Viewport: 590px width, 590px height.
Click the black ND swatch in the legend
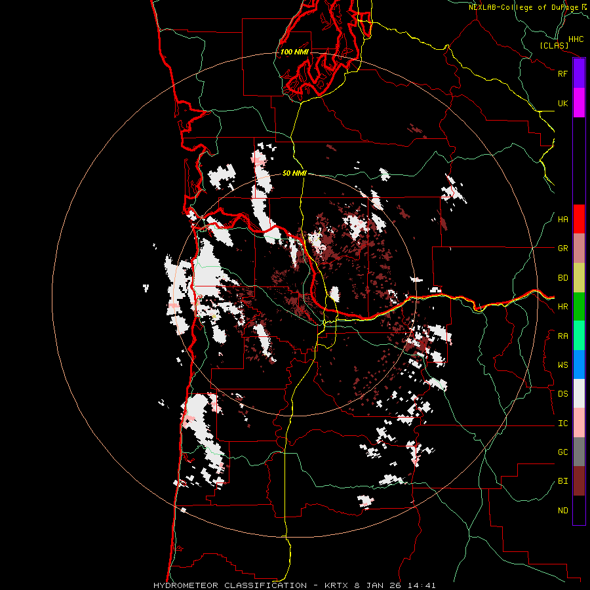[x=579, y=510]
